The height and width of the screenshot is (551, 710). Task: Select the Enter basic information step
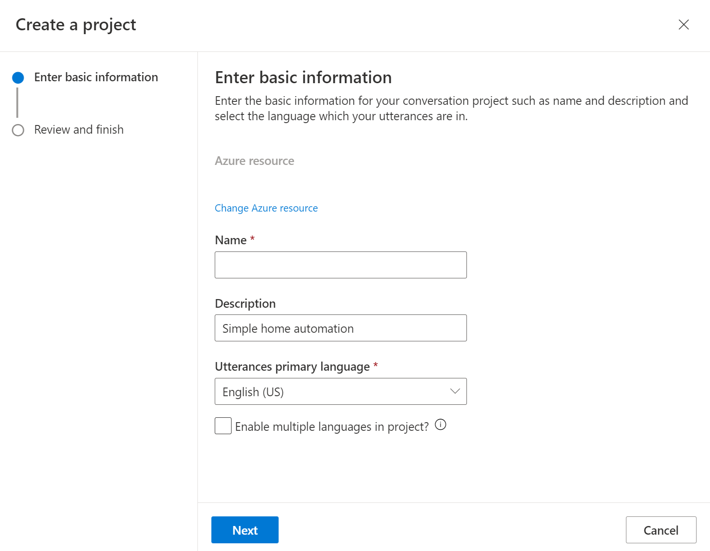coord(96,77)
